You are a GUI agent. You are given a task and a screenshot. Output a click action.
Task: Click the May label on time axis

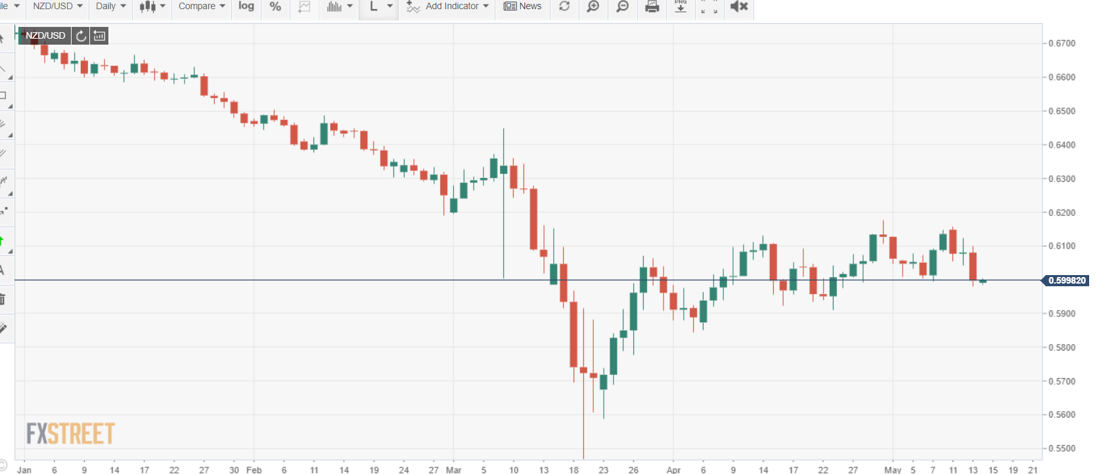[x=893, y=469]
